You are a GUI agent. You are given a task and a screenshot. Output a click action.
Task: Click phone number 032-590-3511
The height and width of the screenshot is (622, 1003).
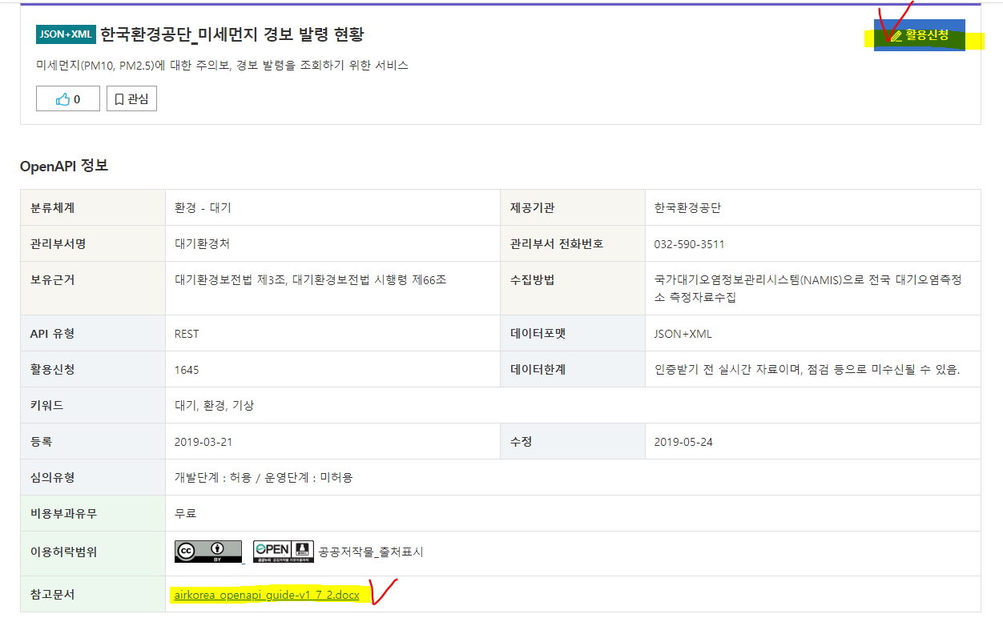coord(689,243)
